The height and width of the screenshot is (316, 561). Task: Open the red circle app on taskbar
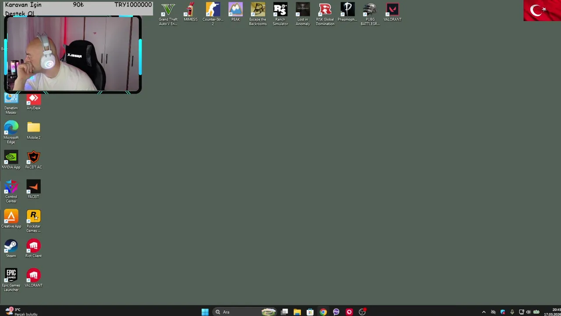pyautogui.click(x=349, y=312)
